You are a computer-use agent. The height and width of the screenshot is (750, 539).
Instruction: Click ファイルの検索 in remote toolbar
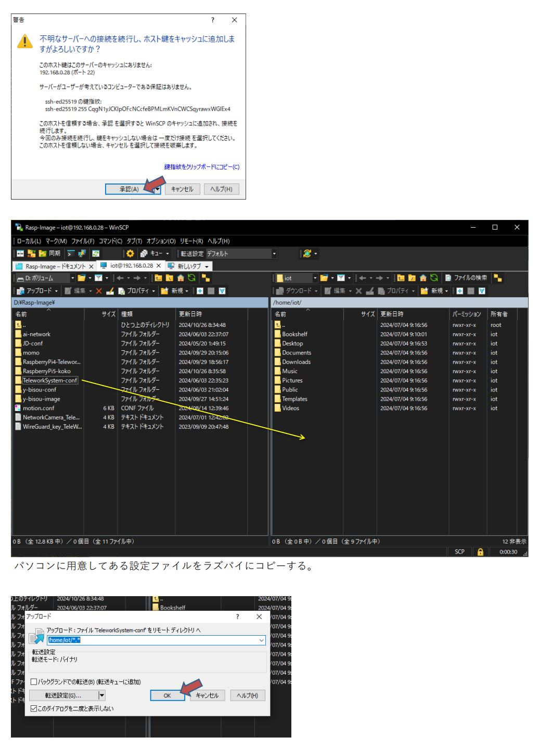click(466, 278)
